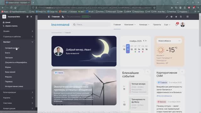Expand the Конфигурация section
Viewport: 201px width, 113px height.
(x=18, y=109)
